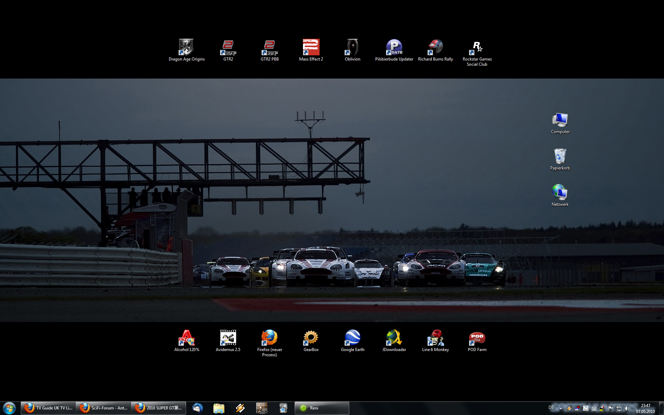Click the Windows Start orb
Screen dimensions: 664x415
[9, 408]
